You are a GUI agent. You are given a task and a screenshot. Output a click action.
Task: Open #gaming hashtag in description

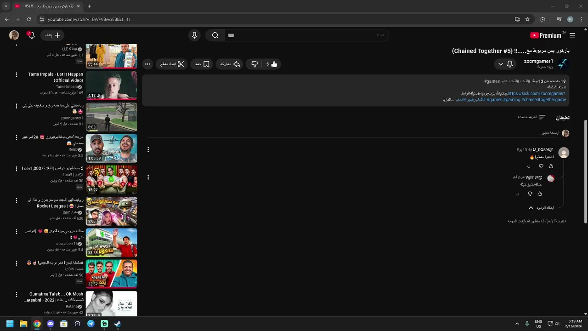pyautogui.click(x=512, y=100)
